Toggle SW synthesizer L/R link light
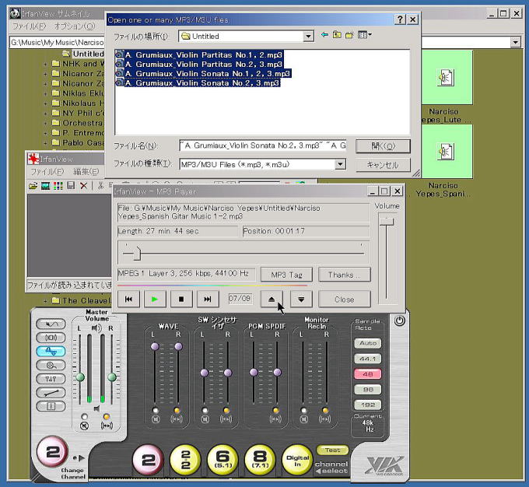The height and width of the screenshot is (487, 529). tap(226, 411)
